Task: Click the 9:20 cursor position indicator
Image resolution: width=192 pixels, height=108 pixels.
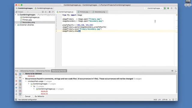Action: pos(155,100)
